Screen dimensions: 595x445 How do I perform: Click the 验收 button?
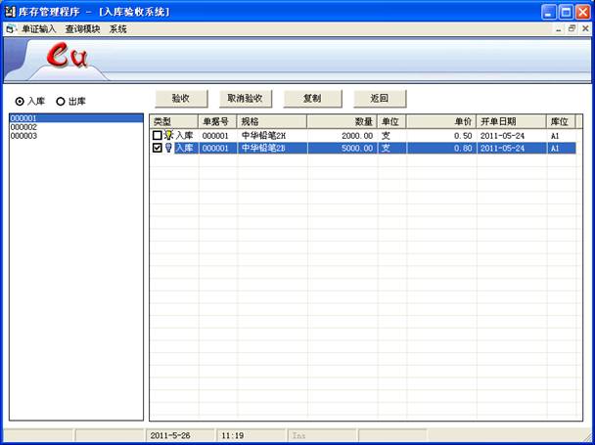[x=180, y=99]
